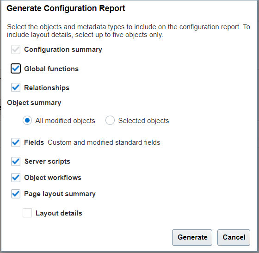Choose the Selected objects radio button
This screenshot has height=253, width=259.
110,120
